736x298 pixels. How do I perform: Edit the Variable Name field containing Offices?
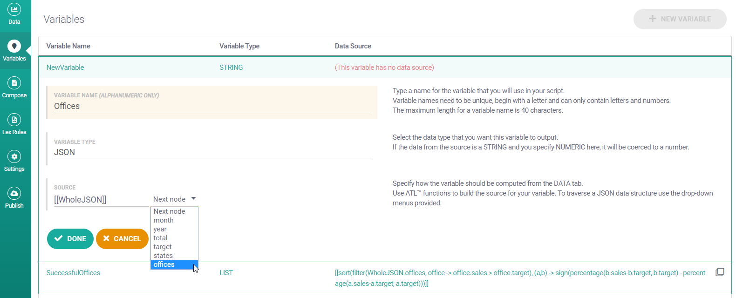click(x=212, y=106)
